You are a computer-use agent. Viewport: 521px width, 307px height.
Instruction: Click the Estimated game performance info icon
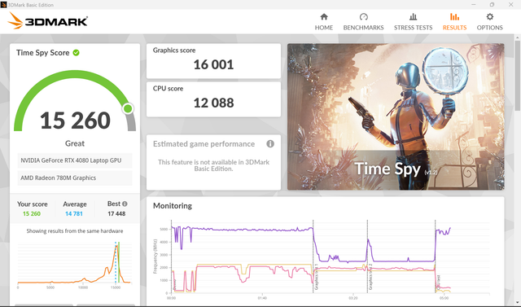pos(270,144)
